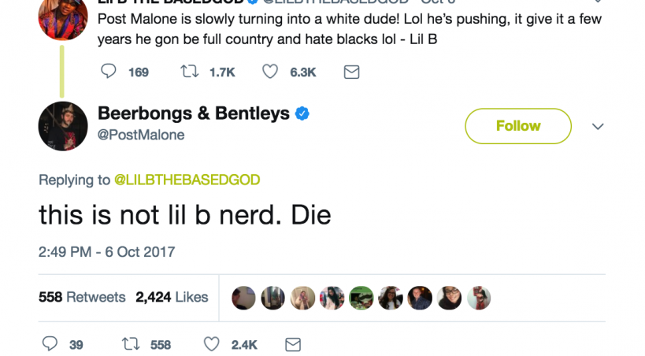Expand tweet options chevron next to Follow
The image size is (645, 356).
click(598, 127)
